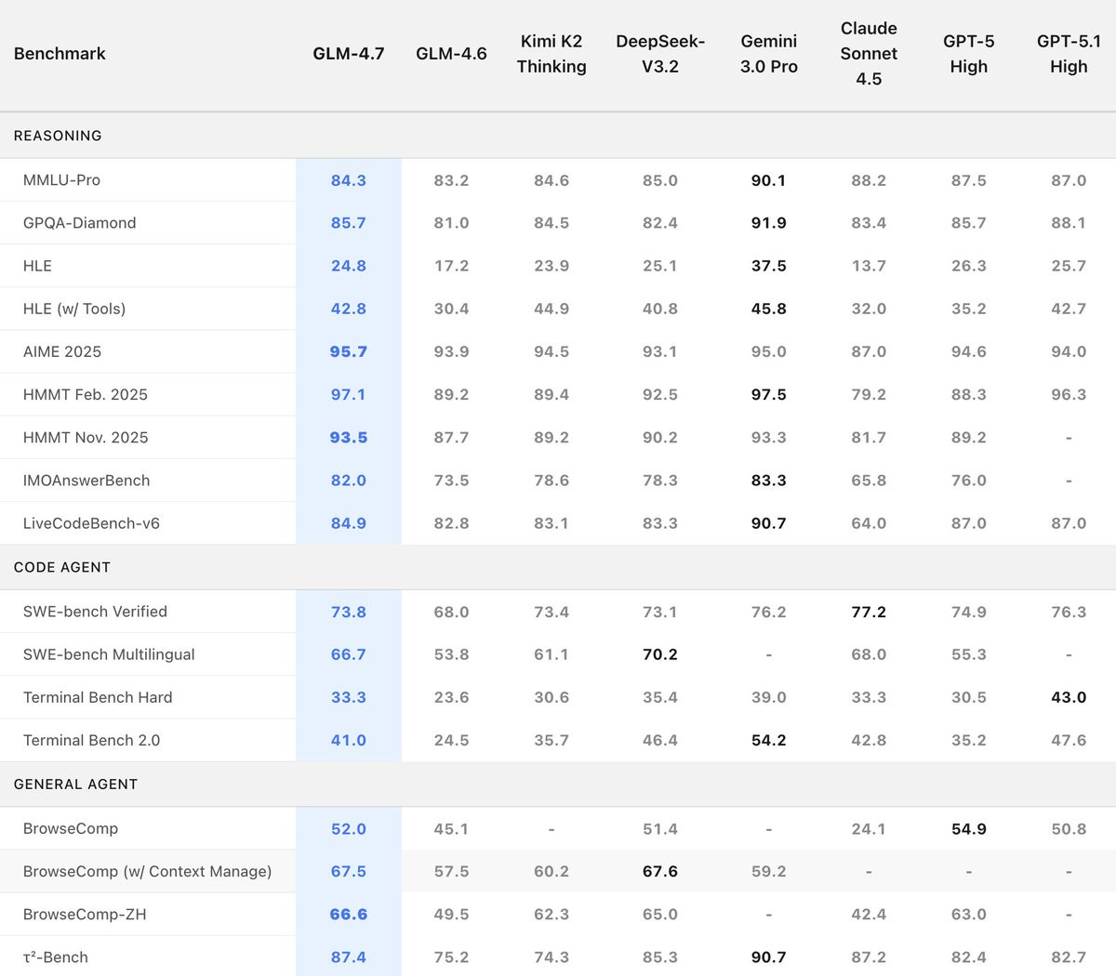Select the AIME 2025 row label
Viewport: 1116px width, 976px height.
[x=62, y=351]
